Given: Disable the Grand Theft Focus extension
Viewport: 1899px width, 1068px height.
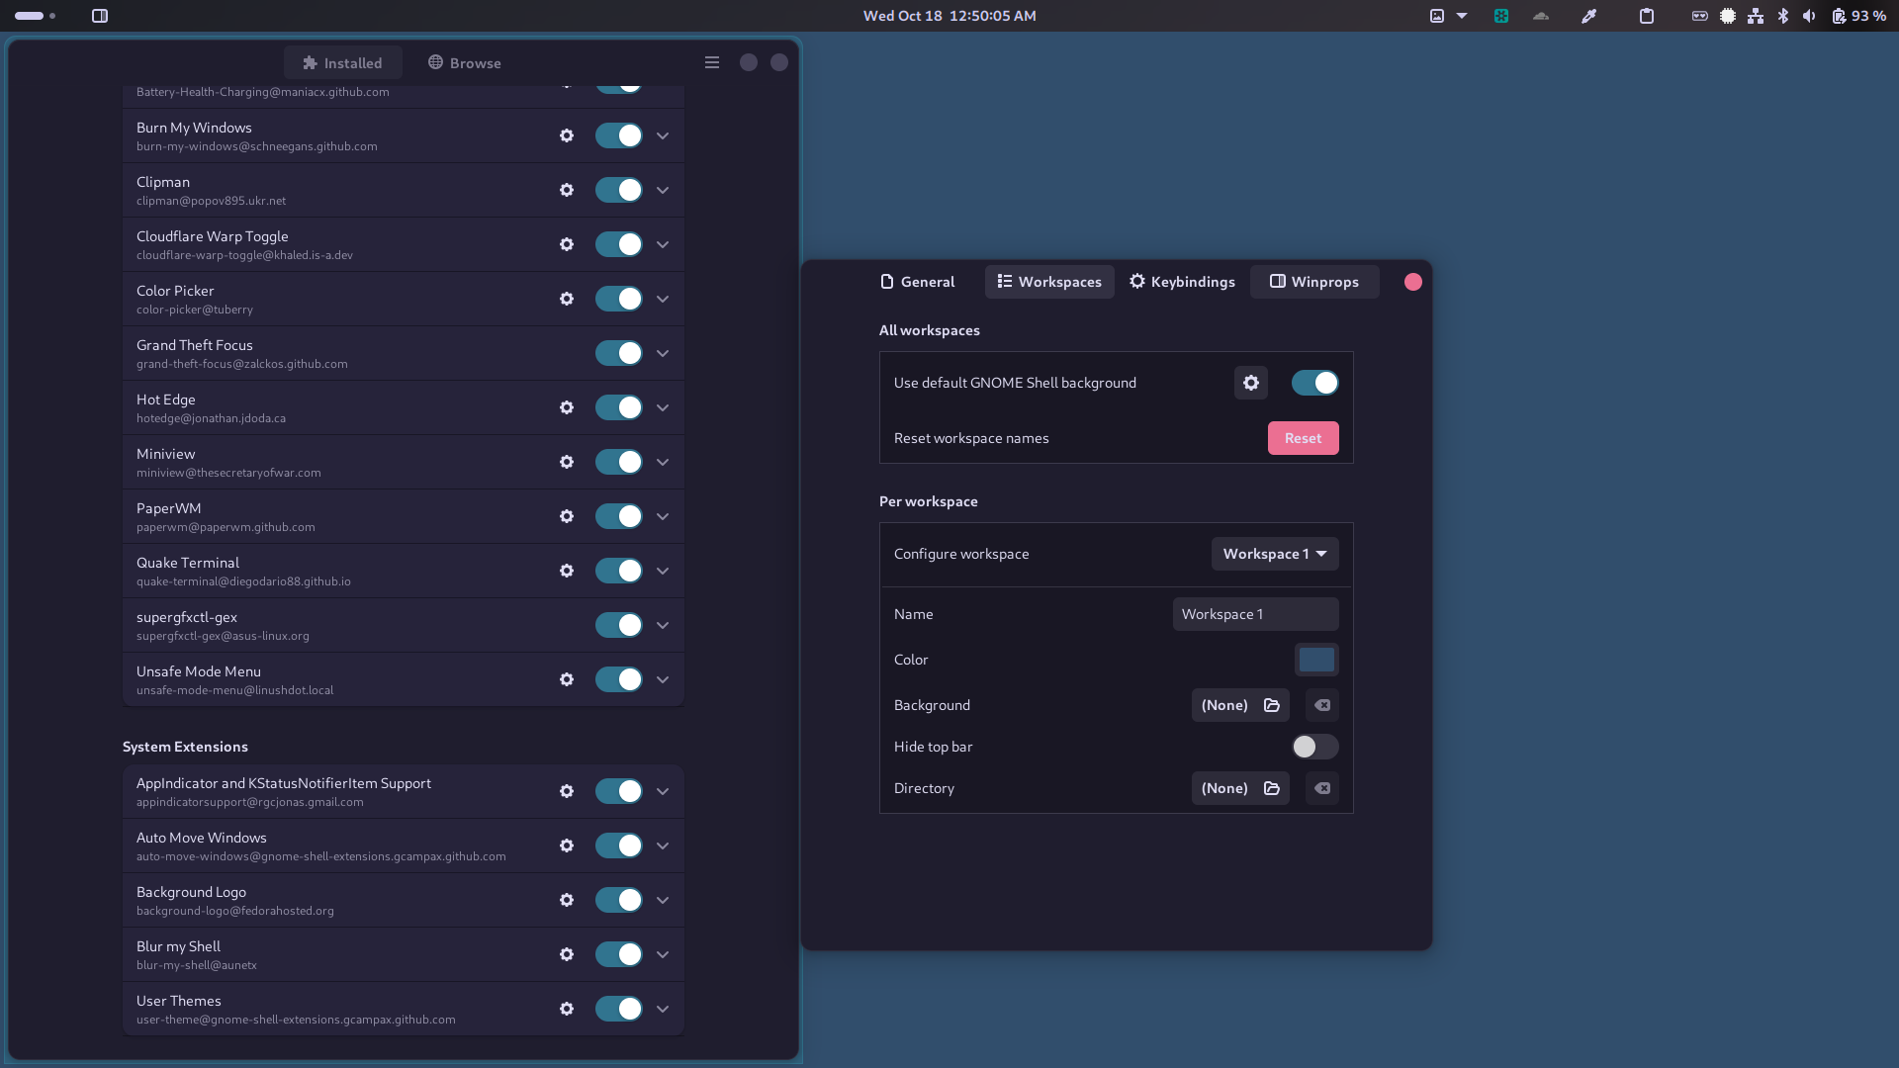Looking at the screenshot, I should pyautogui.click(x=617, y=353).
